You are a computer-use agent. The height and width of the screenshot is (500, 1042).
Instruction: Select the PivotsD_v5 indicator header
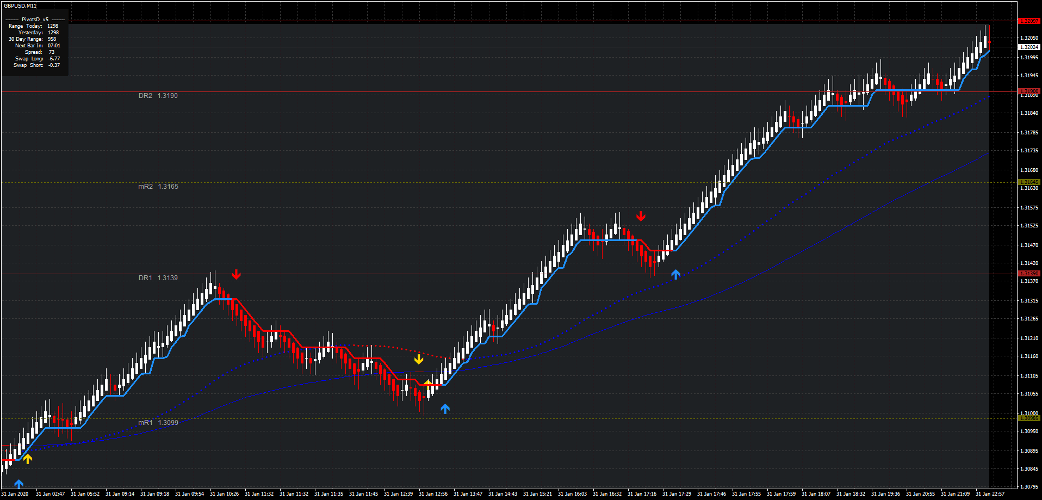click(x=35, y=20)
